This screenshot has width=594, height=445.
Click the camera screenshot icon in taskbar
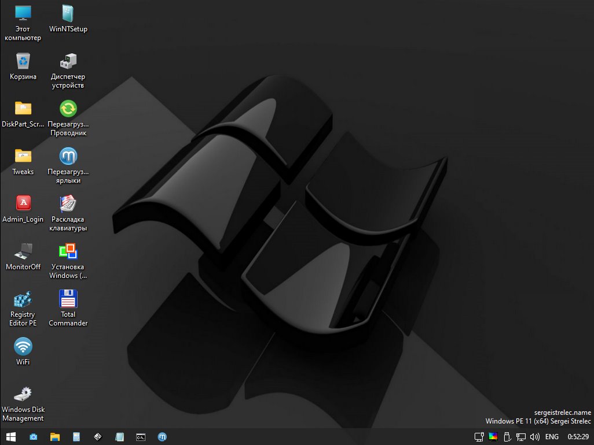click(x=34, y=437)
